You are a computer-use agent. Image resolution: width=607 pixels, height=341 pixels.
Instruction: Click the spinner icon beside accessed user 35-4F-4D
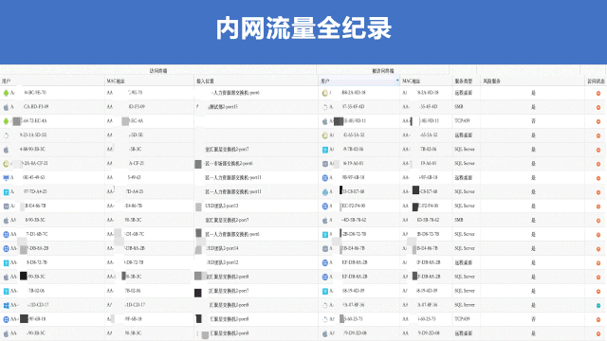click(x=325, y=107)
